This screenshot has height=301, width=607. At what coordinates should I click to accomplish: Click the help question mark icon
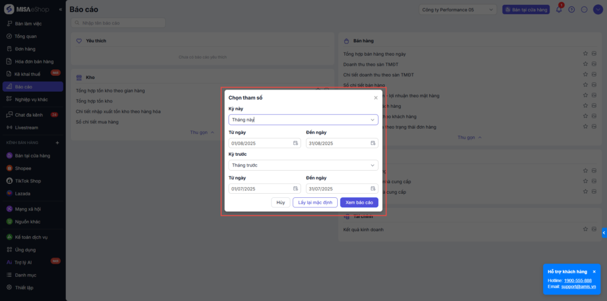(571, 9)
